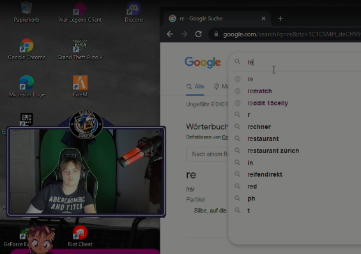Image resolution: width=361 pixels, height=254 pixels.
Task: Click the Wörterbuch heading
Action: pyautogui.click(x=207, y=126)
